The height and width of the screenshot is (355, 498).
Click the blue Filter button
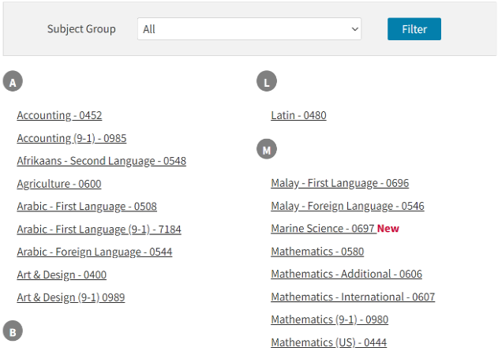click(x=414, y=29)
